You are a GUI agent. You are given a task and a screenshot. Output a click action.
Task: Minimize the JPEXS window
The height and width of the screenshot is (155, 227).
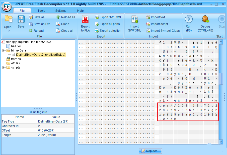click(x=212, y=4)
